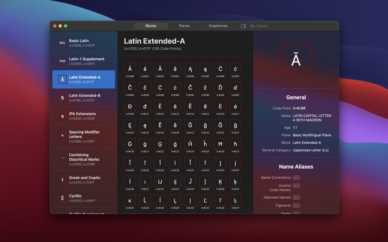Viewport: 388px width, 242px height.
Task: Select glyph Đ at U+0110
Action: (130, 106)
